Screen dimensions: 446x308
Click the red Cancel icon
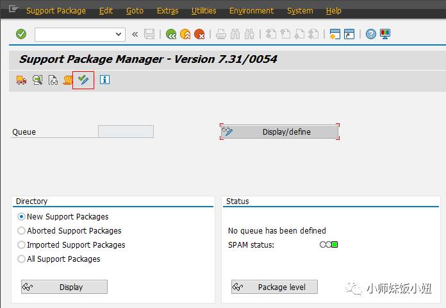tap(199, 34)
